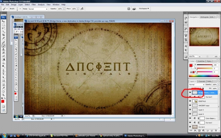Open Ancient PSD Files taskbar button
This screenshot has height=138, width=221.
coord(62,136)
